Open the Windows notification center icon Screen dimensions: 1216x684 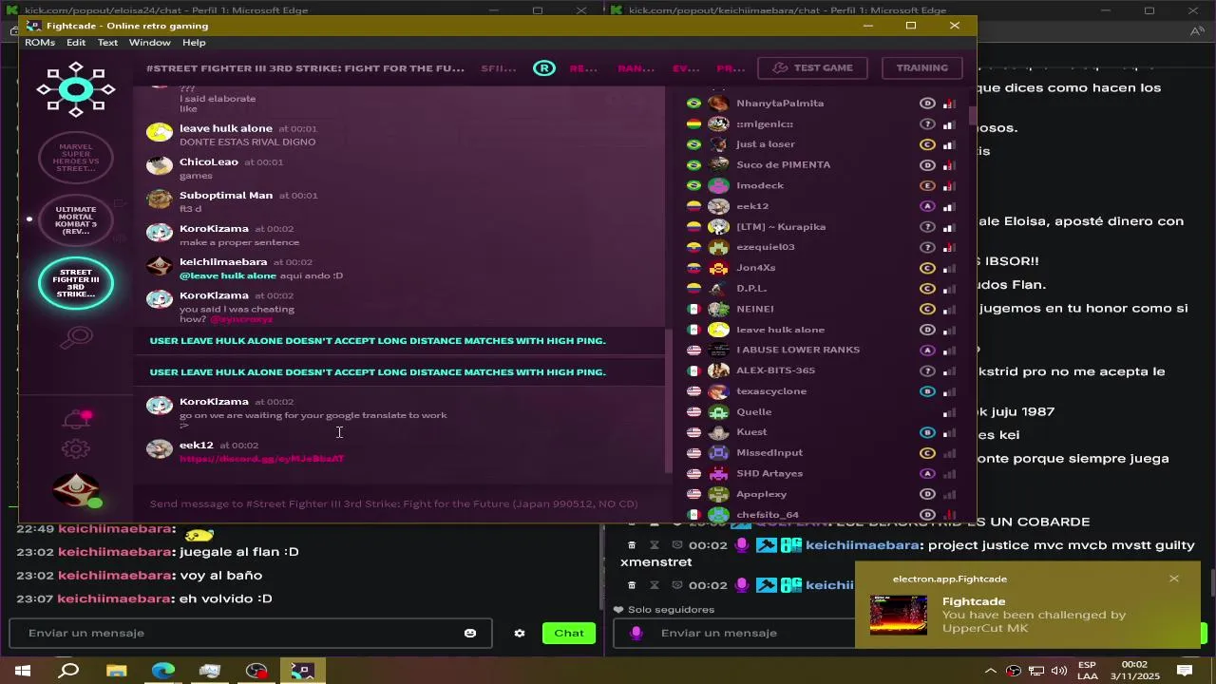1185,671
